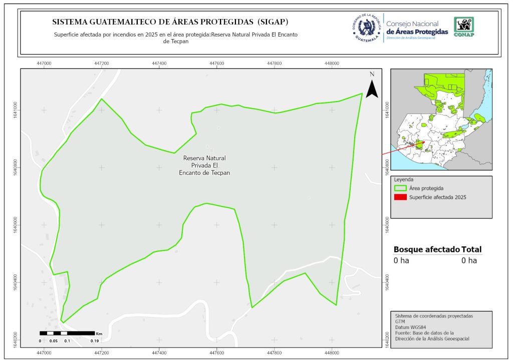Click the black north arrow on the map
The height and width of the screenshot is (362, 513).
(x=372, y=86)
